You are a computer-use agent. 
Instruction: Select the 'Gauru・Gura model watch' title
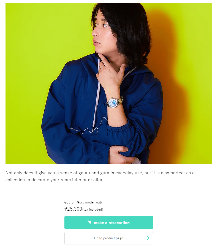[x=85, y=202]
